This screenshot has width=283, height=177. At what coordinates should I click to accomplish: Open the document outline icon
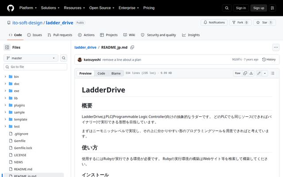click(x=272, y=73)
